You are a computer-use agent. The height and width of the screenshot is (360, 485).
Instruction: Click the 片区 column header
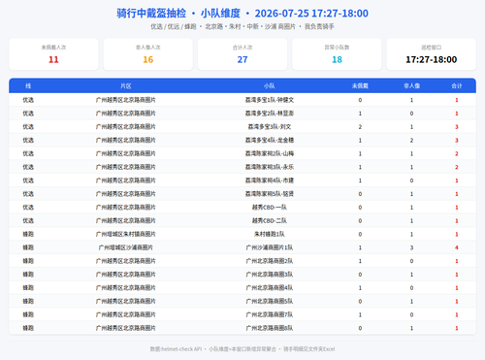click(126, 86)
